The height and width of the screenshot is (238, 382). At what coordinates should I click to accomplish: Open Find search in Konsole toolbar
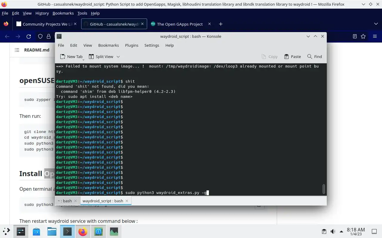click(x=315, y=57)
